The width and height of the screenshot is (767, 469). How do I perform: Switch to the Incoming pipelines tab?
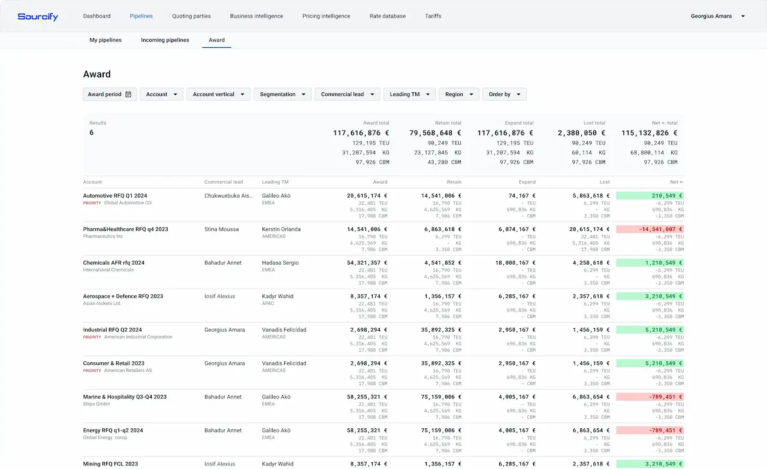pyautogui.click(x=165, y=40)
